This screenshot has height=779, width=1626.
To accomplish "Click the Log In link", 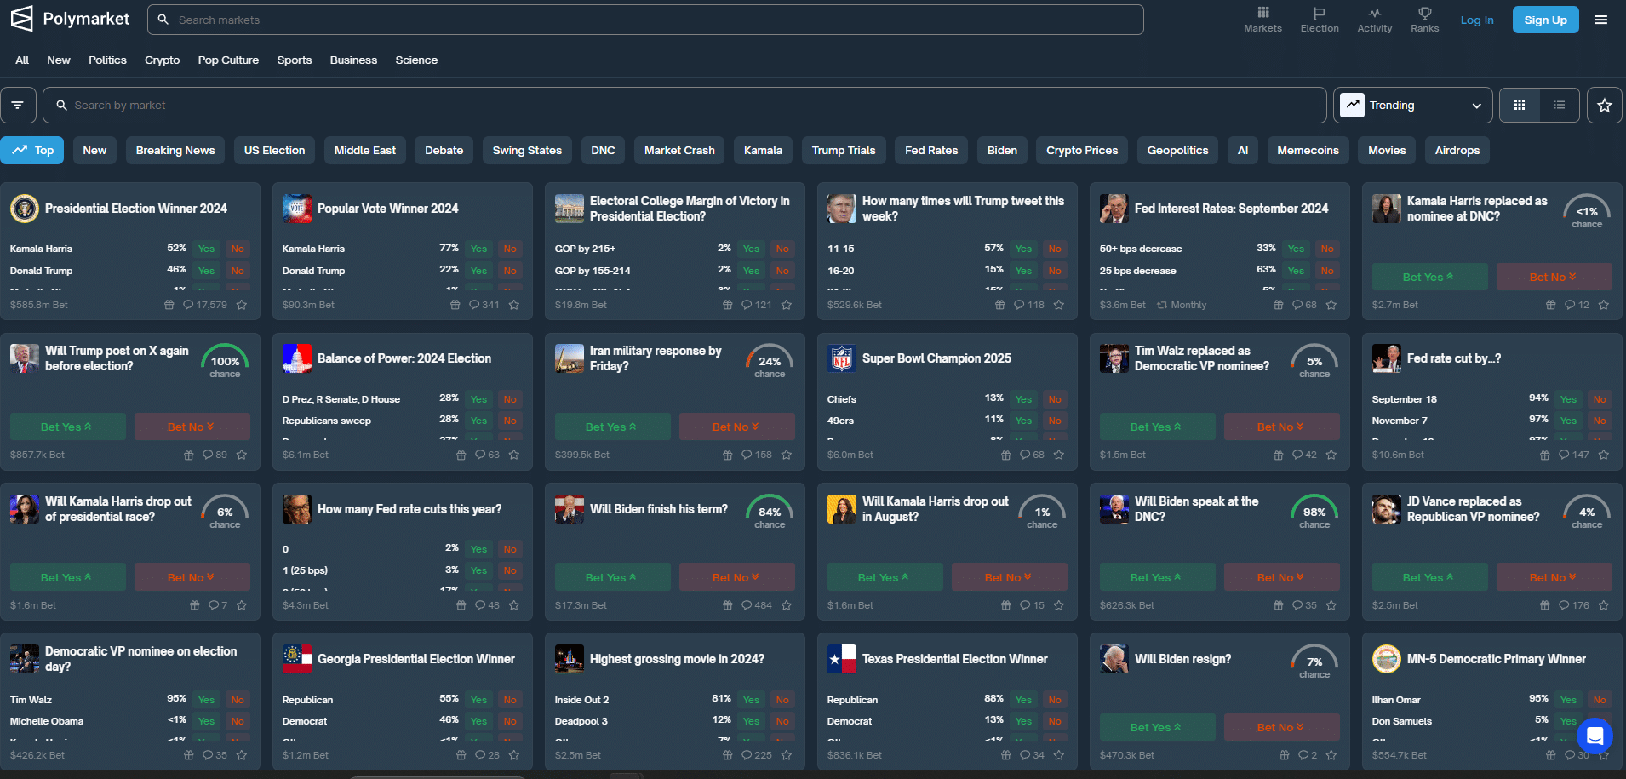I will (1477, 20).
